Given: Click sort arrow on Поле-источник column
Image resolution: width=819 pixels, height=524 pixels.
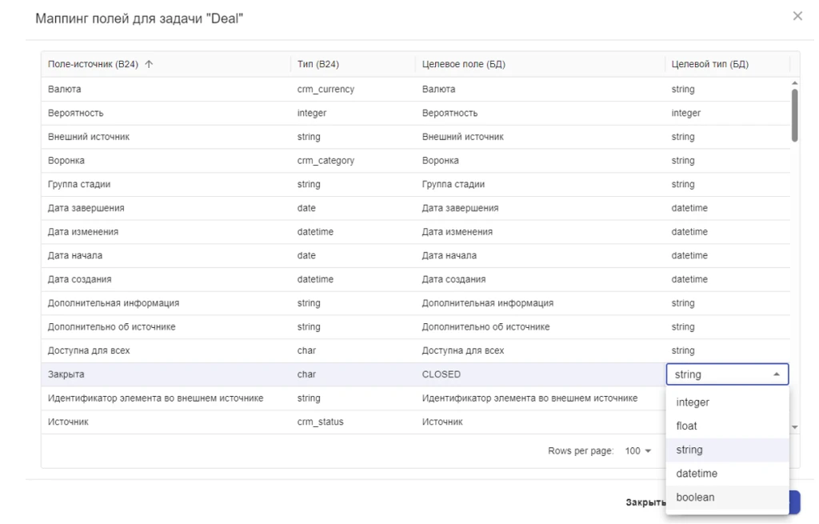Looking at the screenshot, I should pos(147,65).
